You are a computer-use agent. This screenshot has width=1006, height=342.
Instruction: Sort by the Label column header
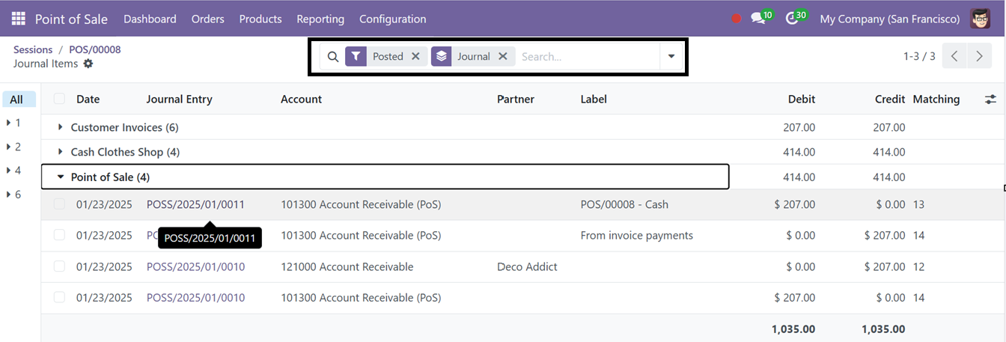point(594,99)
